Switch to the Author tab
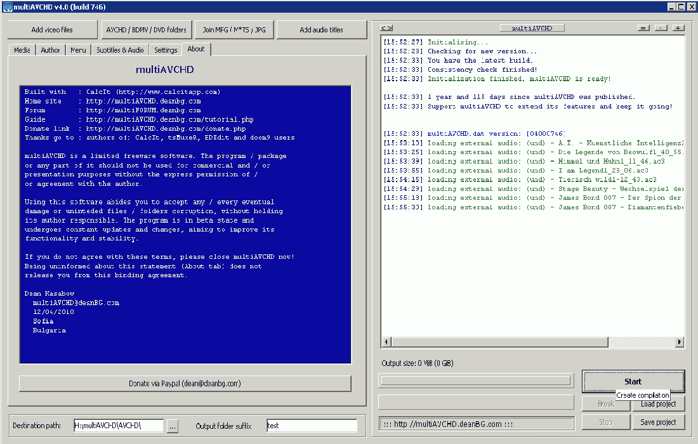This screenshot has height=444, width=698. tap(51, 50)
